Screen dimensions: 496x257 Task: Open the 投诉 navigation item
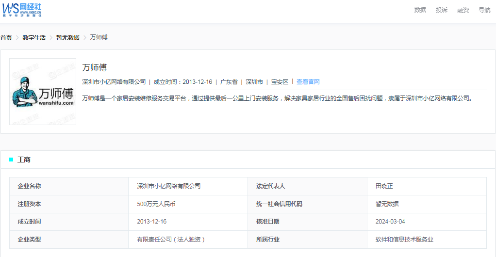pos(441,10)
